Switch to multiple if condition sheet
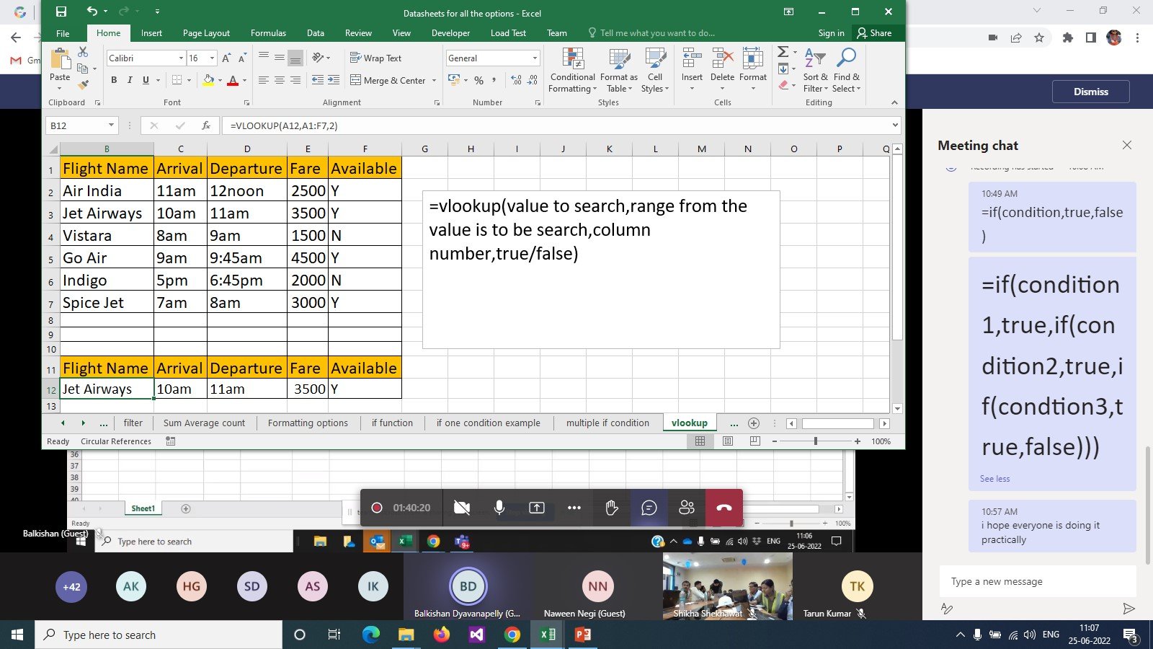Image resolution: width=1153 pixels, height=649 pixels. (x=607, y=423)
